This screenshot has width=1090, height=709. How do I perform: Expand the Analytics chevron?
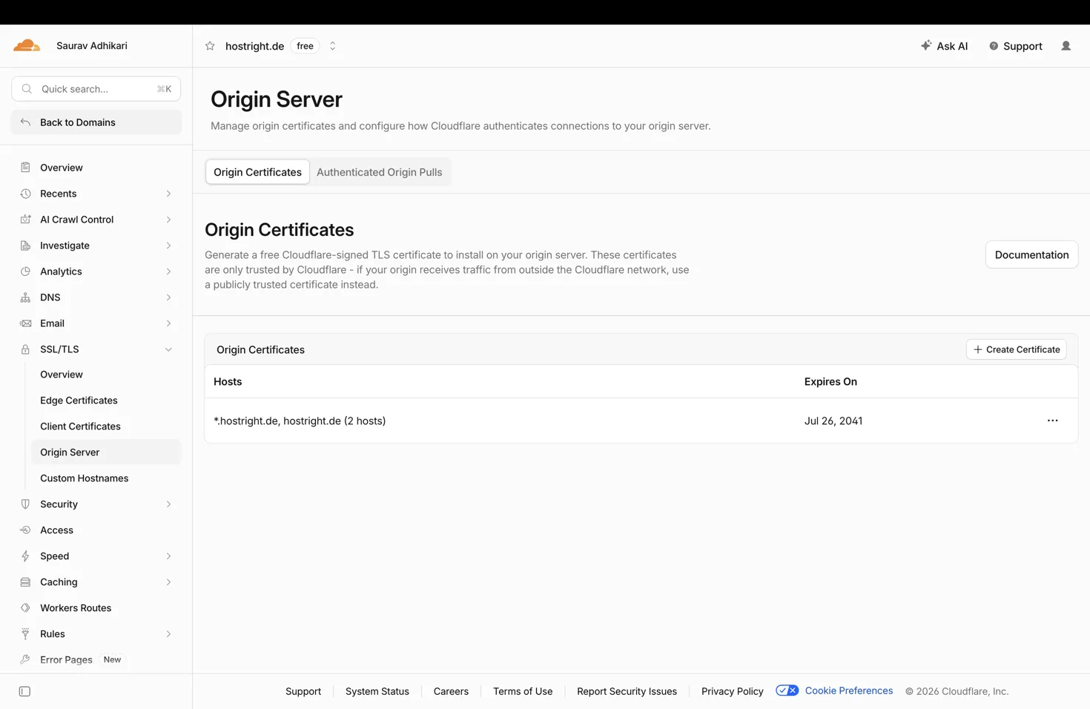click(x=168, y=271)
